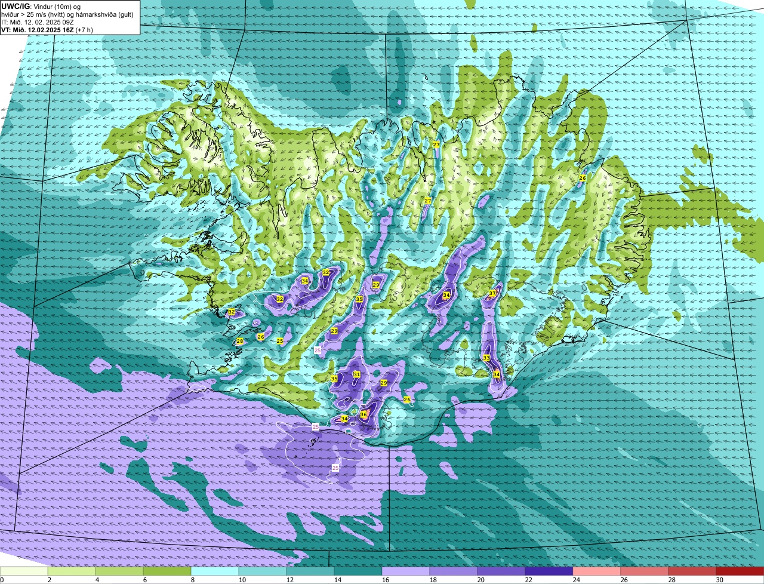
Task: Click the 4–6 m/s legend color swatch
Action: [x=119, y=571]
